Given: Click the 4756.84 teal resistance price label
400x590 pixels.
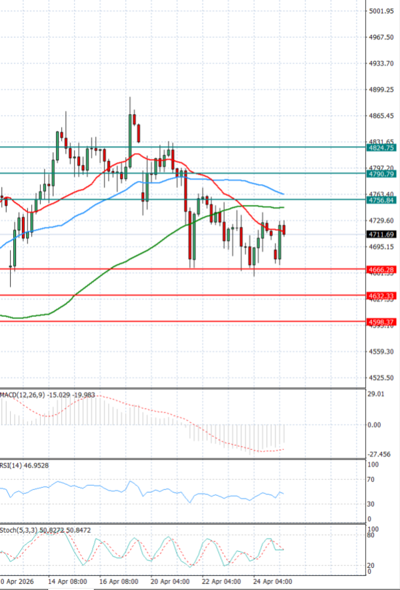Looking at the screenshot, I should pyautogui.click(x=381, y=200).
